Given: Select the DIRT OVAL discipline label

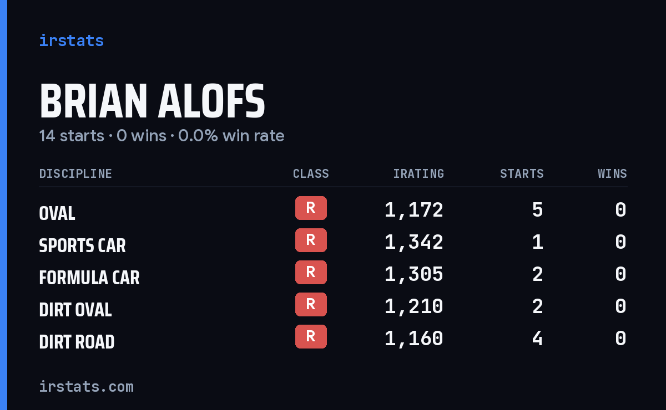Looking at the screenshot, I should (75, 310).
